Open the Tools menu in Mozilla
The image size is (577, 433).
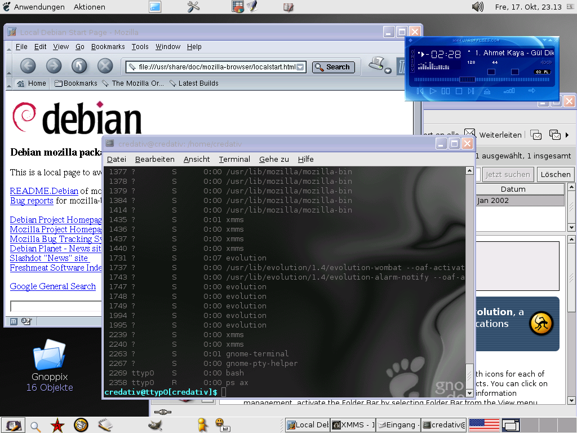point(140,47)
